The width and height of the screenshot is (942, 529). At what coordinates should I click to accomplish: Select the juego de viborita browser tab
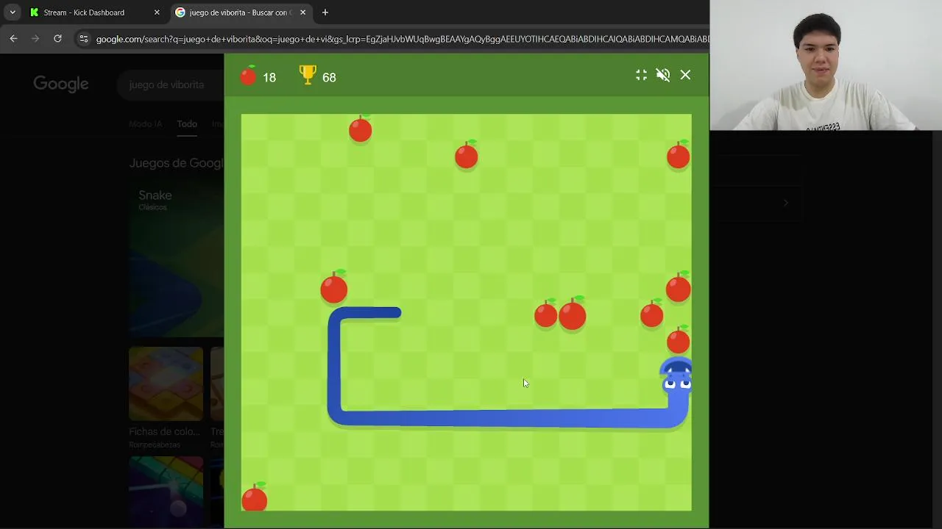(x=241, y=12)
